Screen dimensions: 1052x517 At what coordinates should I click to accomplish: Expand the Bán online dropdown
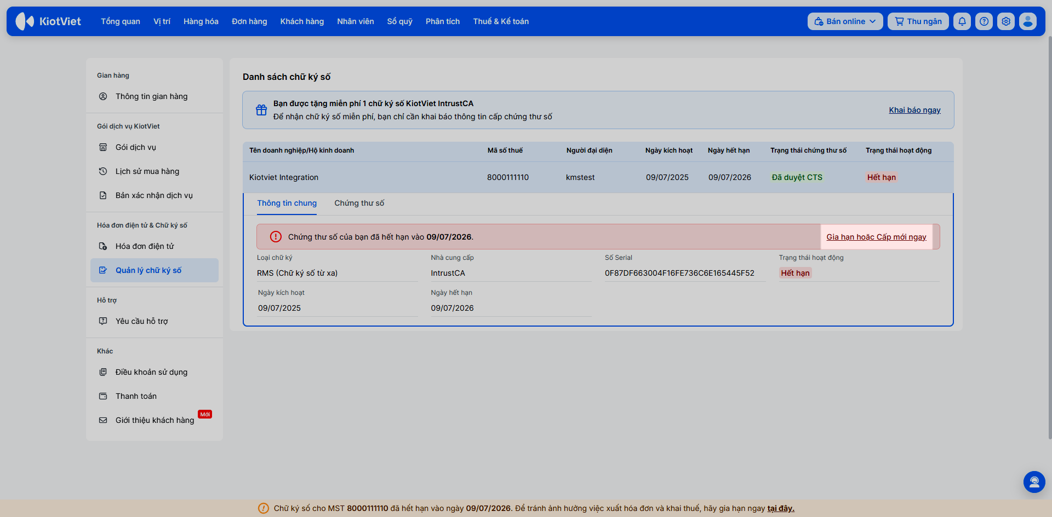(845, 21)
